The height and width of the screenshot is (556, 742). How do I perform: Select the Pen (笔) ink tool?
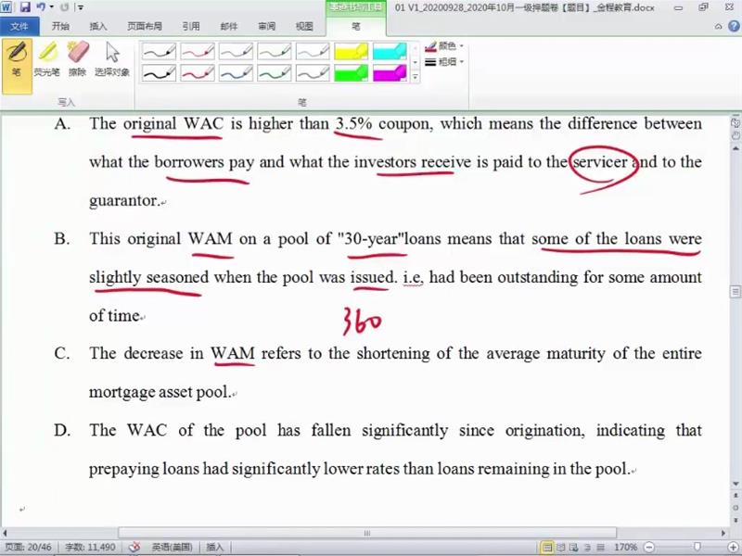coord(16,58)
